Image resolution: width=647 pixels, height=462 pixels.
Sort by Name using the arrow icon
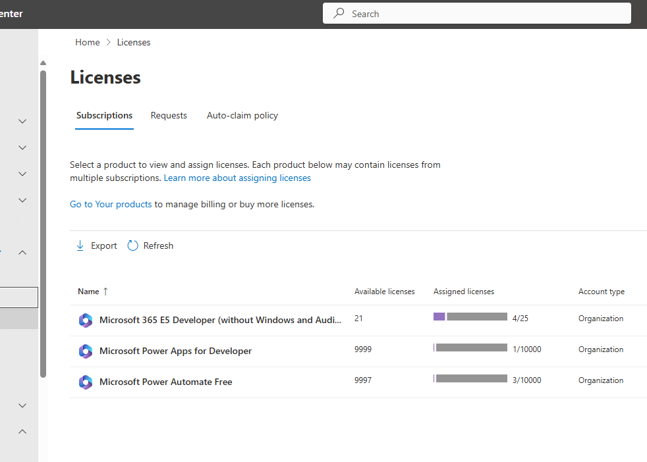point(106,292)
